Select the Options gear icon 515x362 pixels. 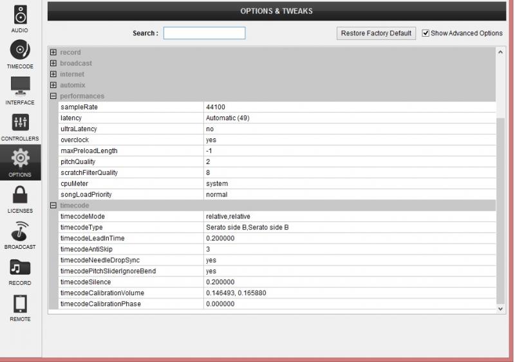pyautogui.click(x=20, y=158)
